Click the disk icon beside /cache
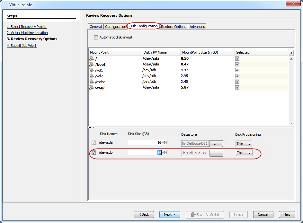 (x=92, y=81)
